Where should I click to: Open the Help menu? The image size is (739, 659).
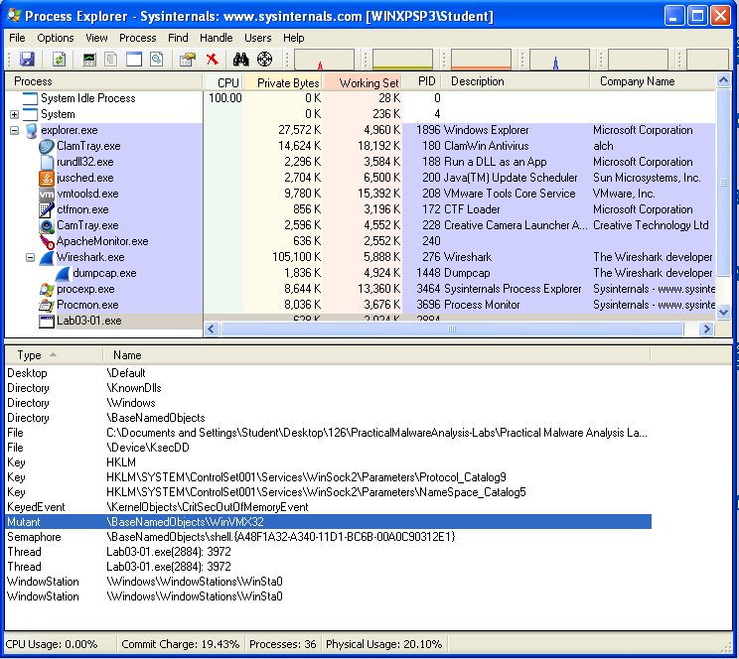point(294,38)
